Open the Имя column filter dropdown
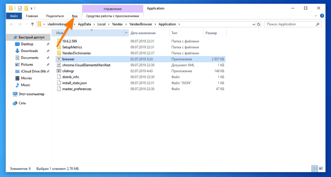 click(x=126, y=33)
